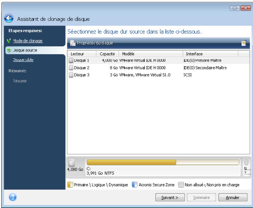Click the Sommaire button

tap(201, 197)
